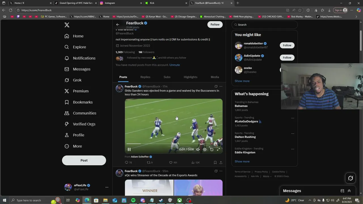Switch to the Highlights tab
The width and height of the screenshot is (363, 204).
pos(191,77)
